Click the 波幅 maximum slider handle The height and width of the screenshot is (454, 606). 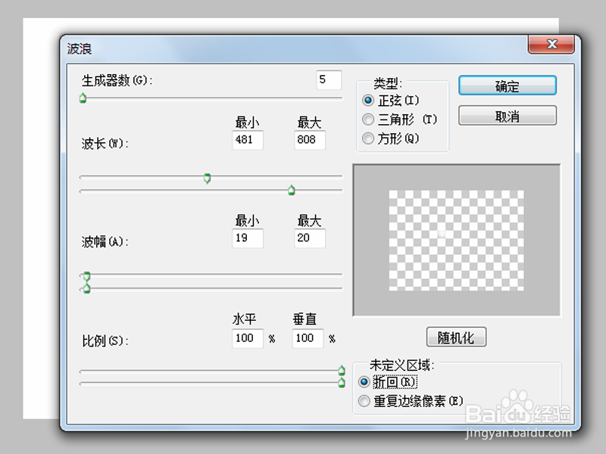point(87,288)
